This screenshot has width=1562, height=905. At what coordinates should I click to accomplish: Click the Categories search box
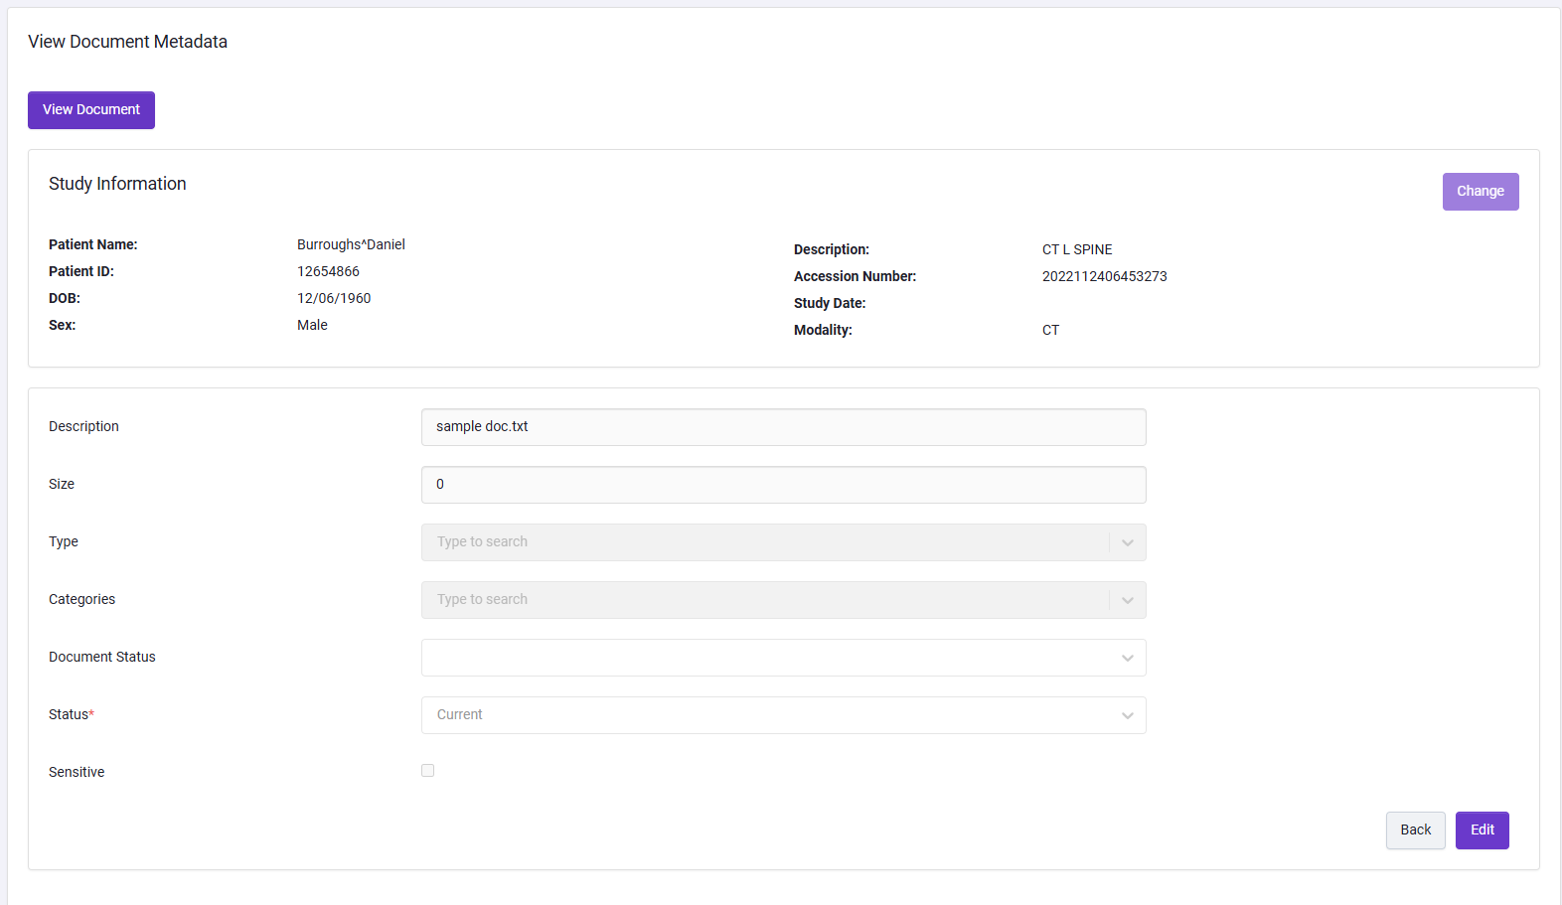coord(765,600)
